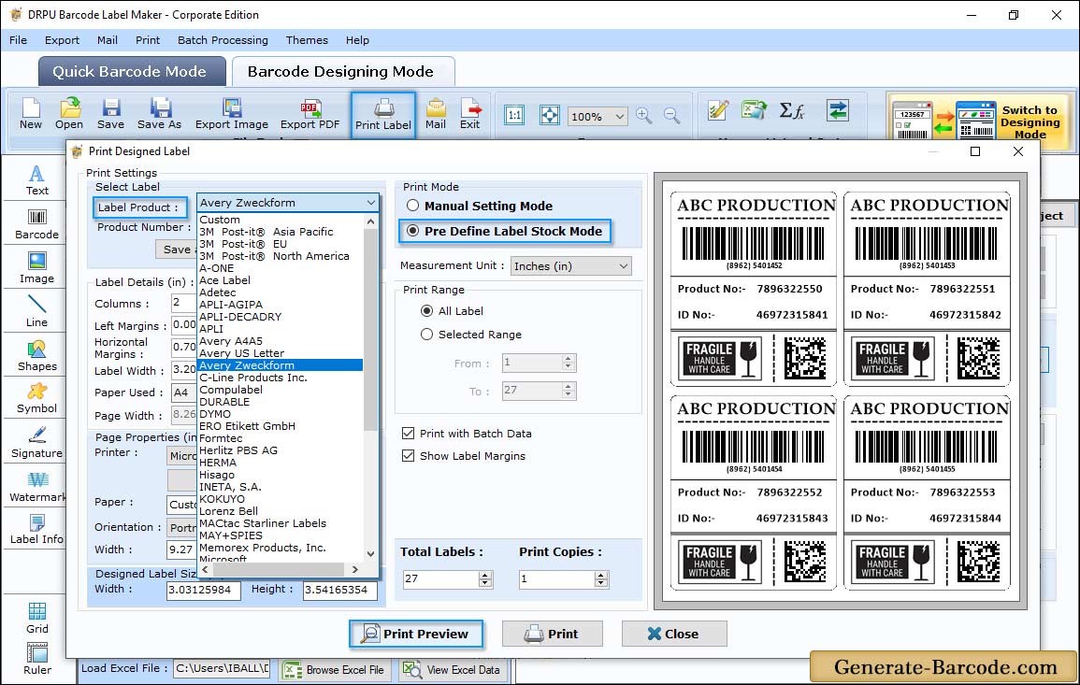Image resolution: width=1080 pixels, height=685 pixels.
Task: Click the Print Label toolbar icon
Action: click(x=383, y=115)
